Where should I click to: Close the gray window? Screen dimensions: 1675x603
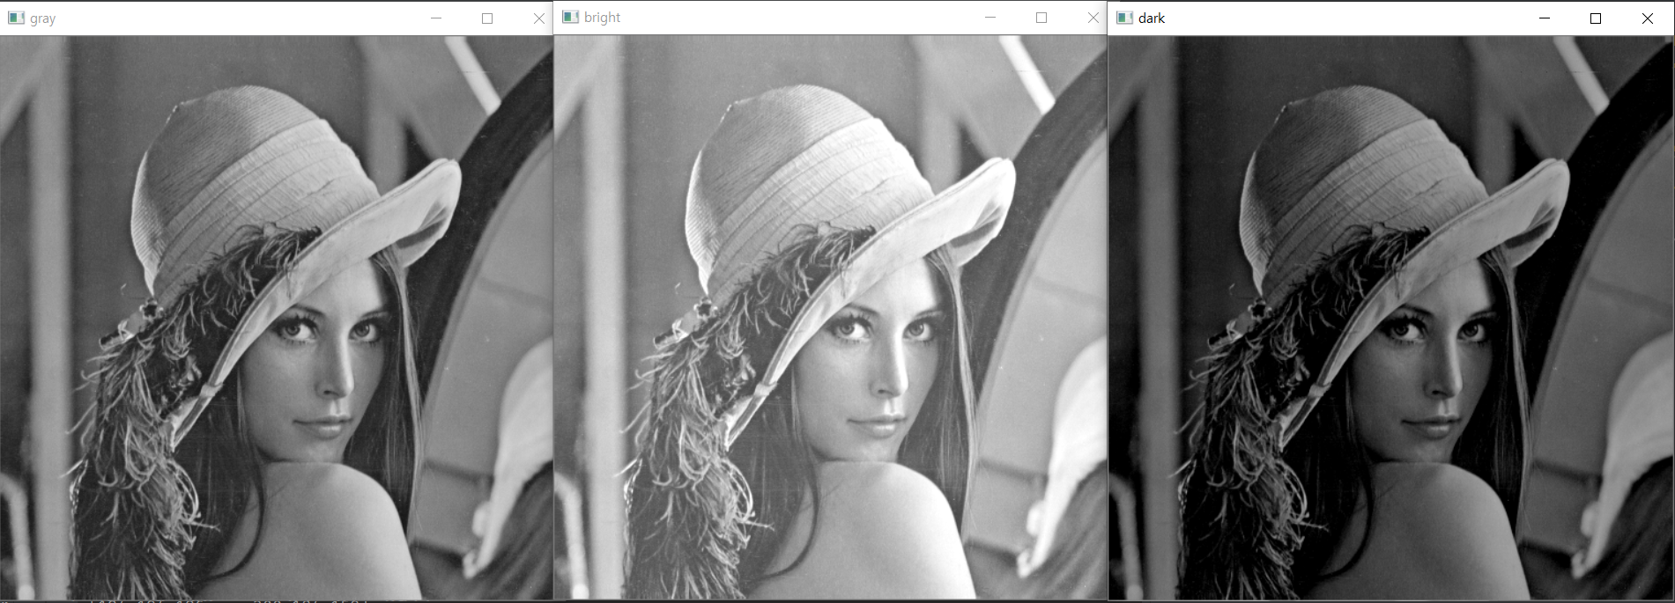538,18
